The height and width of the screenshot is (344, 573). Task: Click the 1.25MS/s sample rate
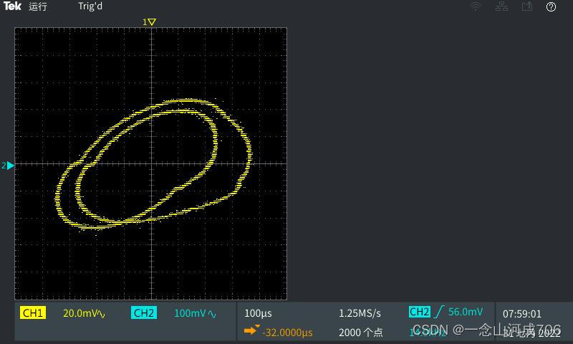click(360, 313)
